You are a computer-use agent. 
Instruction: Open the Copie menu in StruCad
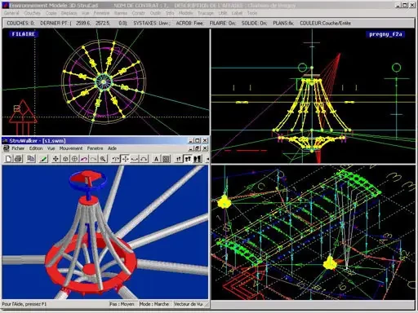pos(51,13)
